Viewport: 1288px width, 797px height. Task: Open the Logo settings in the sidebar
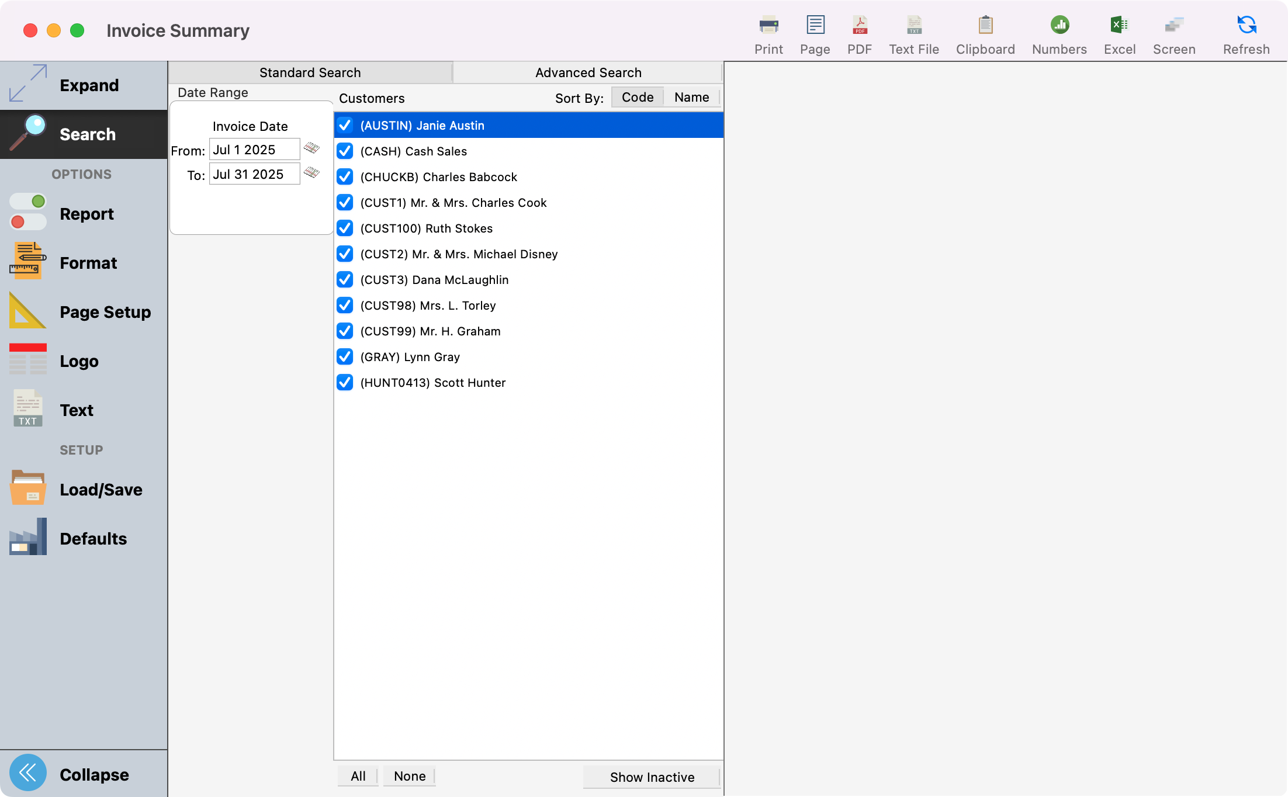click(79, 361)
